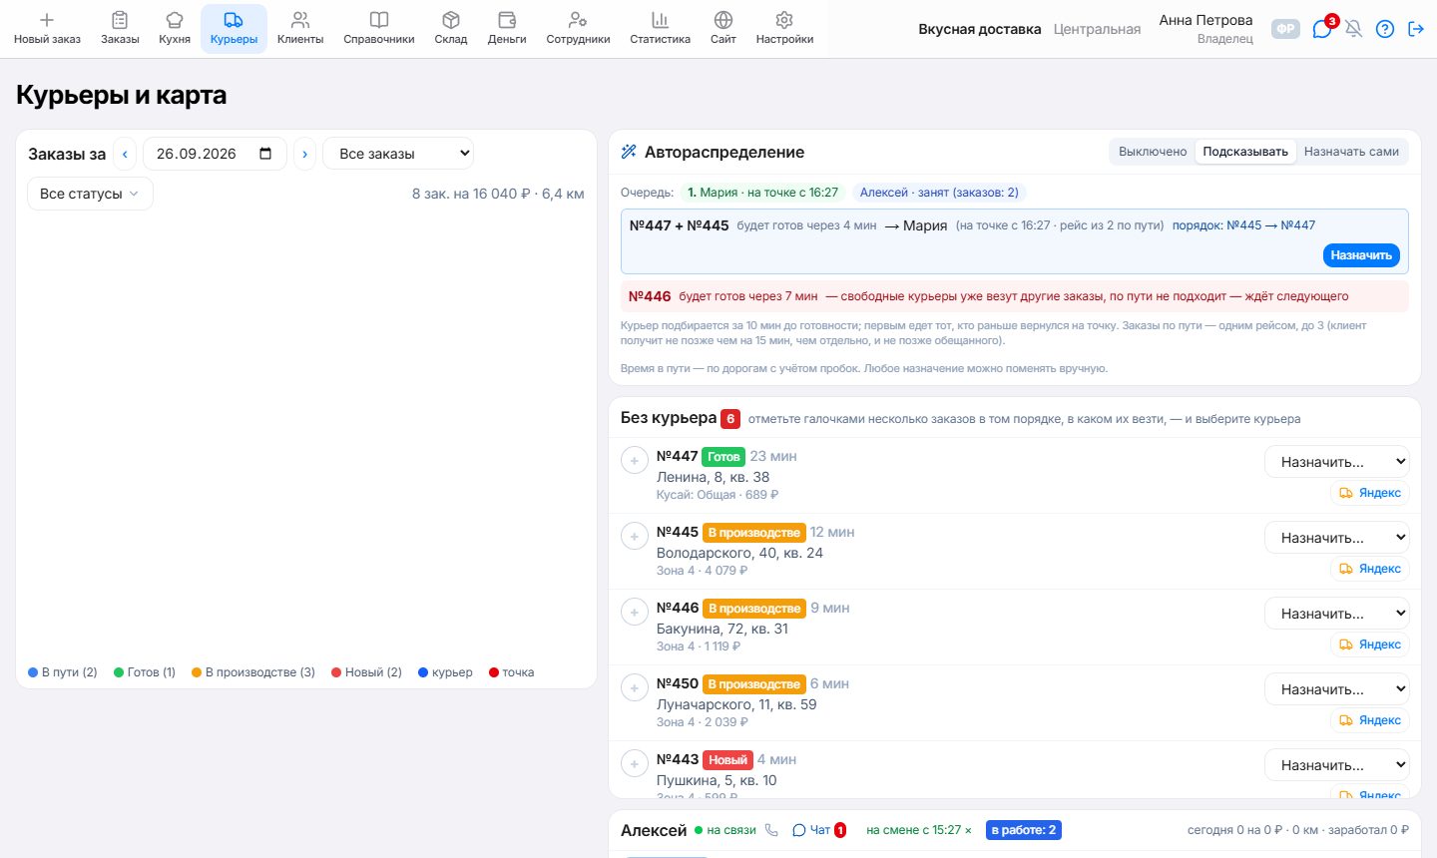Click the blue Назначить suggestion button

tap(1361, 255)
